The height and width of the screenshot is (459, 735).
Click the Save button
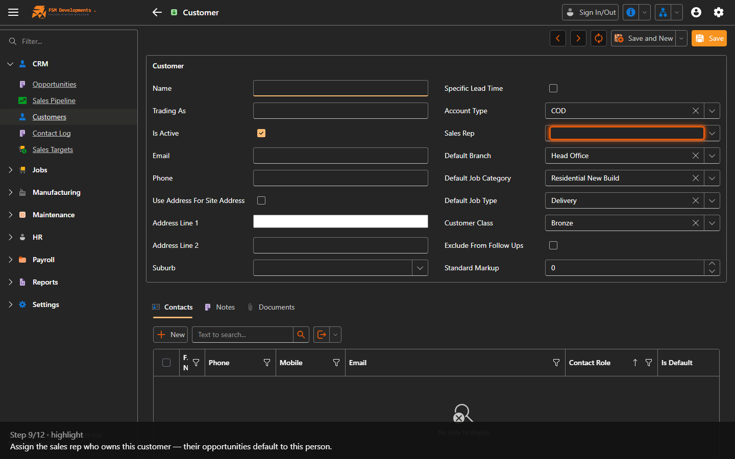click(x=709, y=38)
